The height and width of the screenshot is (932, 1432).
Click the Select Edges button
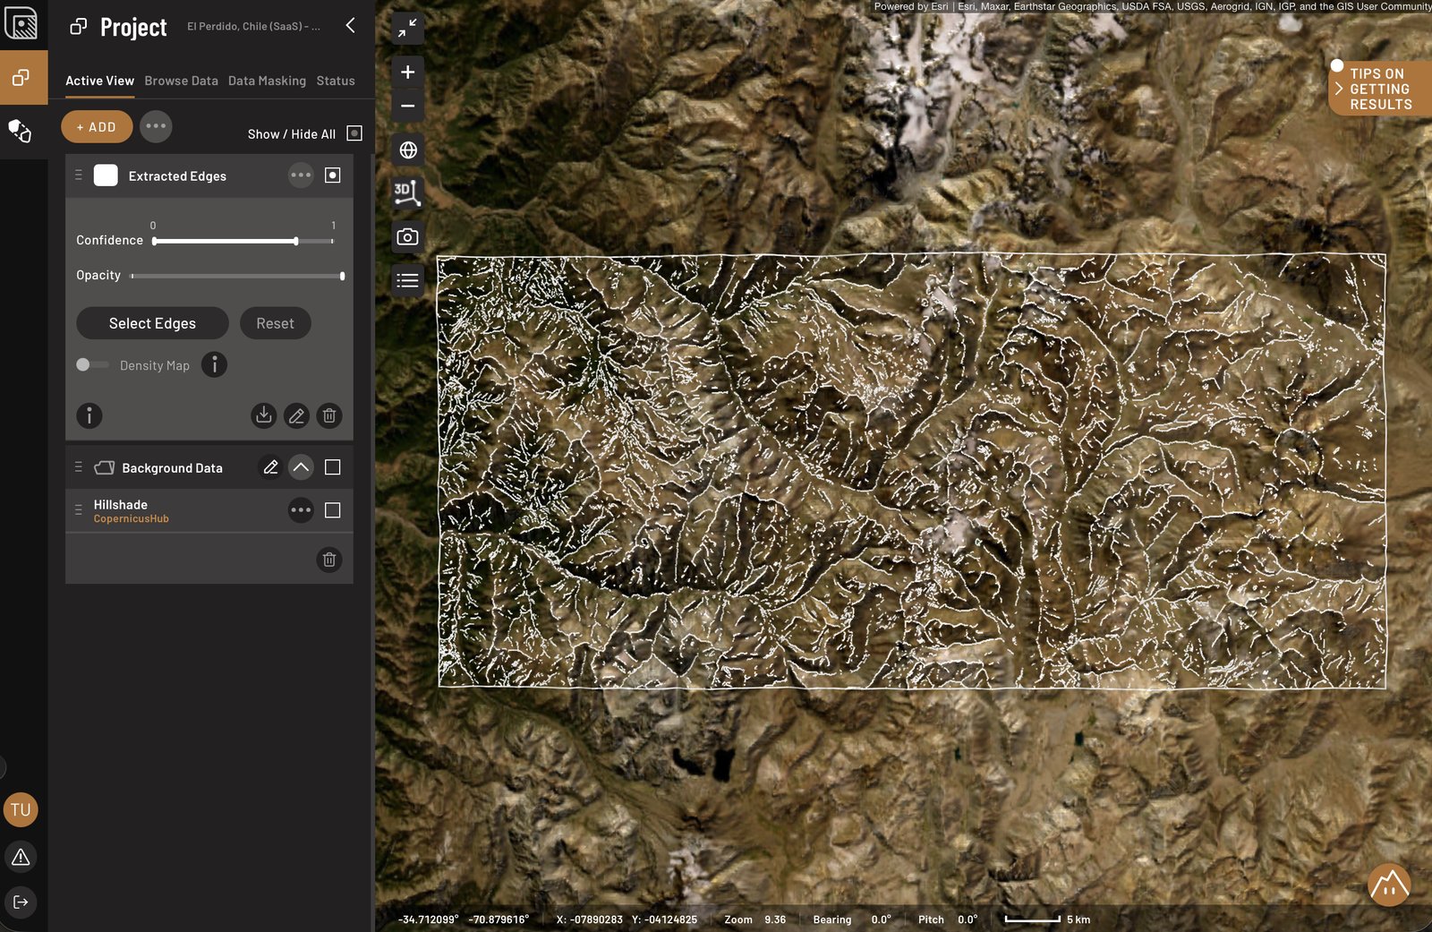click(x=152, y=323)
